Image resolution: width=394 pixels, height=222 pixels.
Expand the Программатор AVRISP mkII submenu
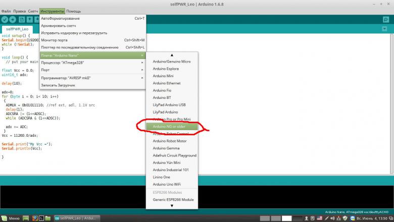[x=93, y=78]
